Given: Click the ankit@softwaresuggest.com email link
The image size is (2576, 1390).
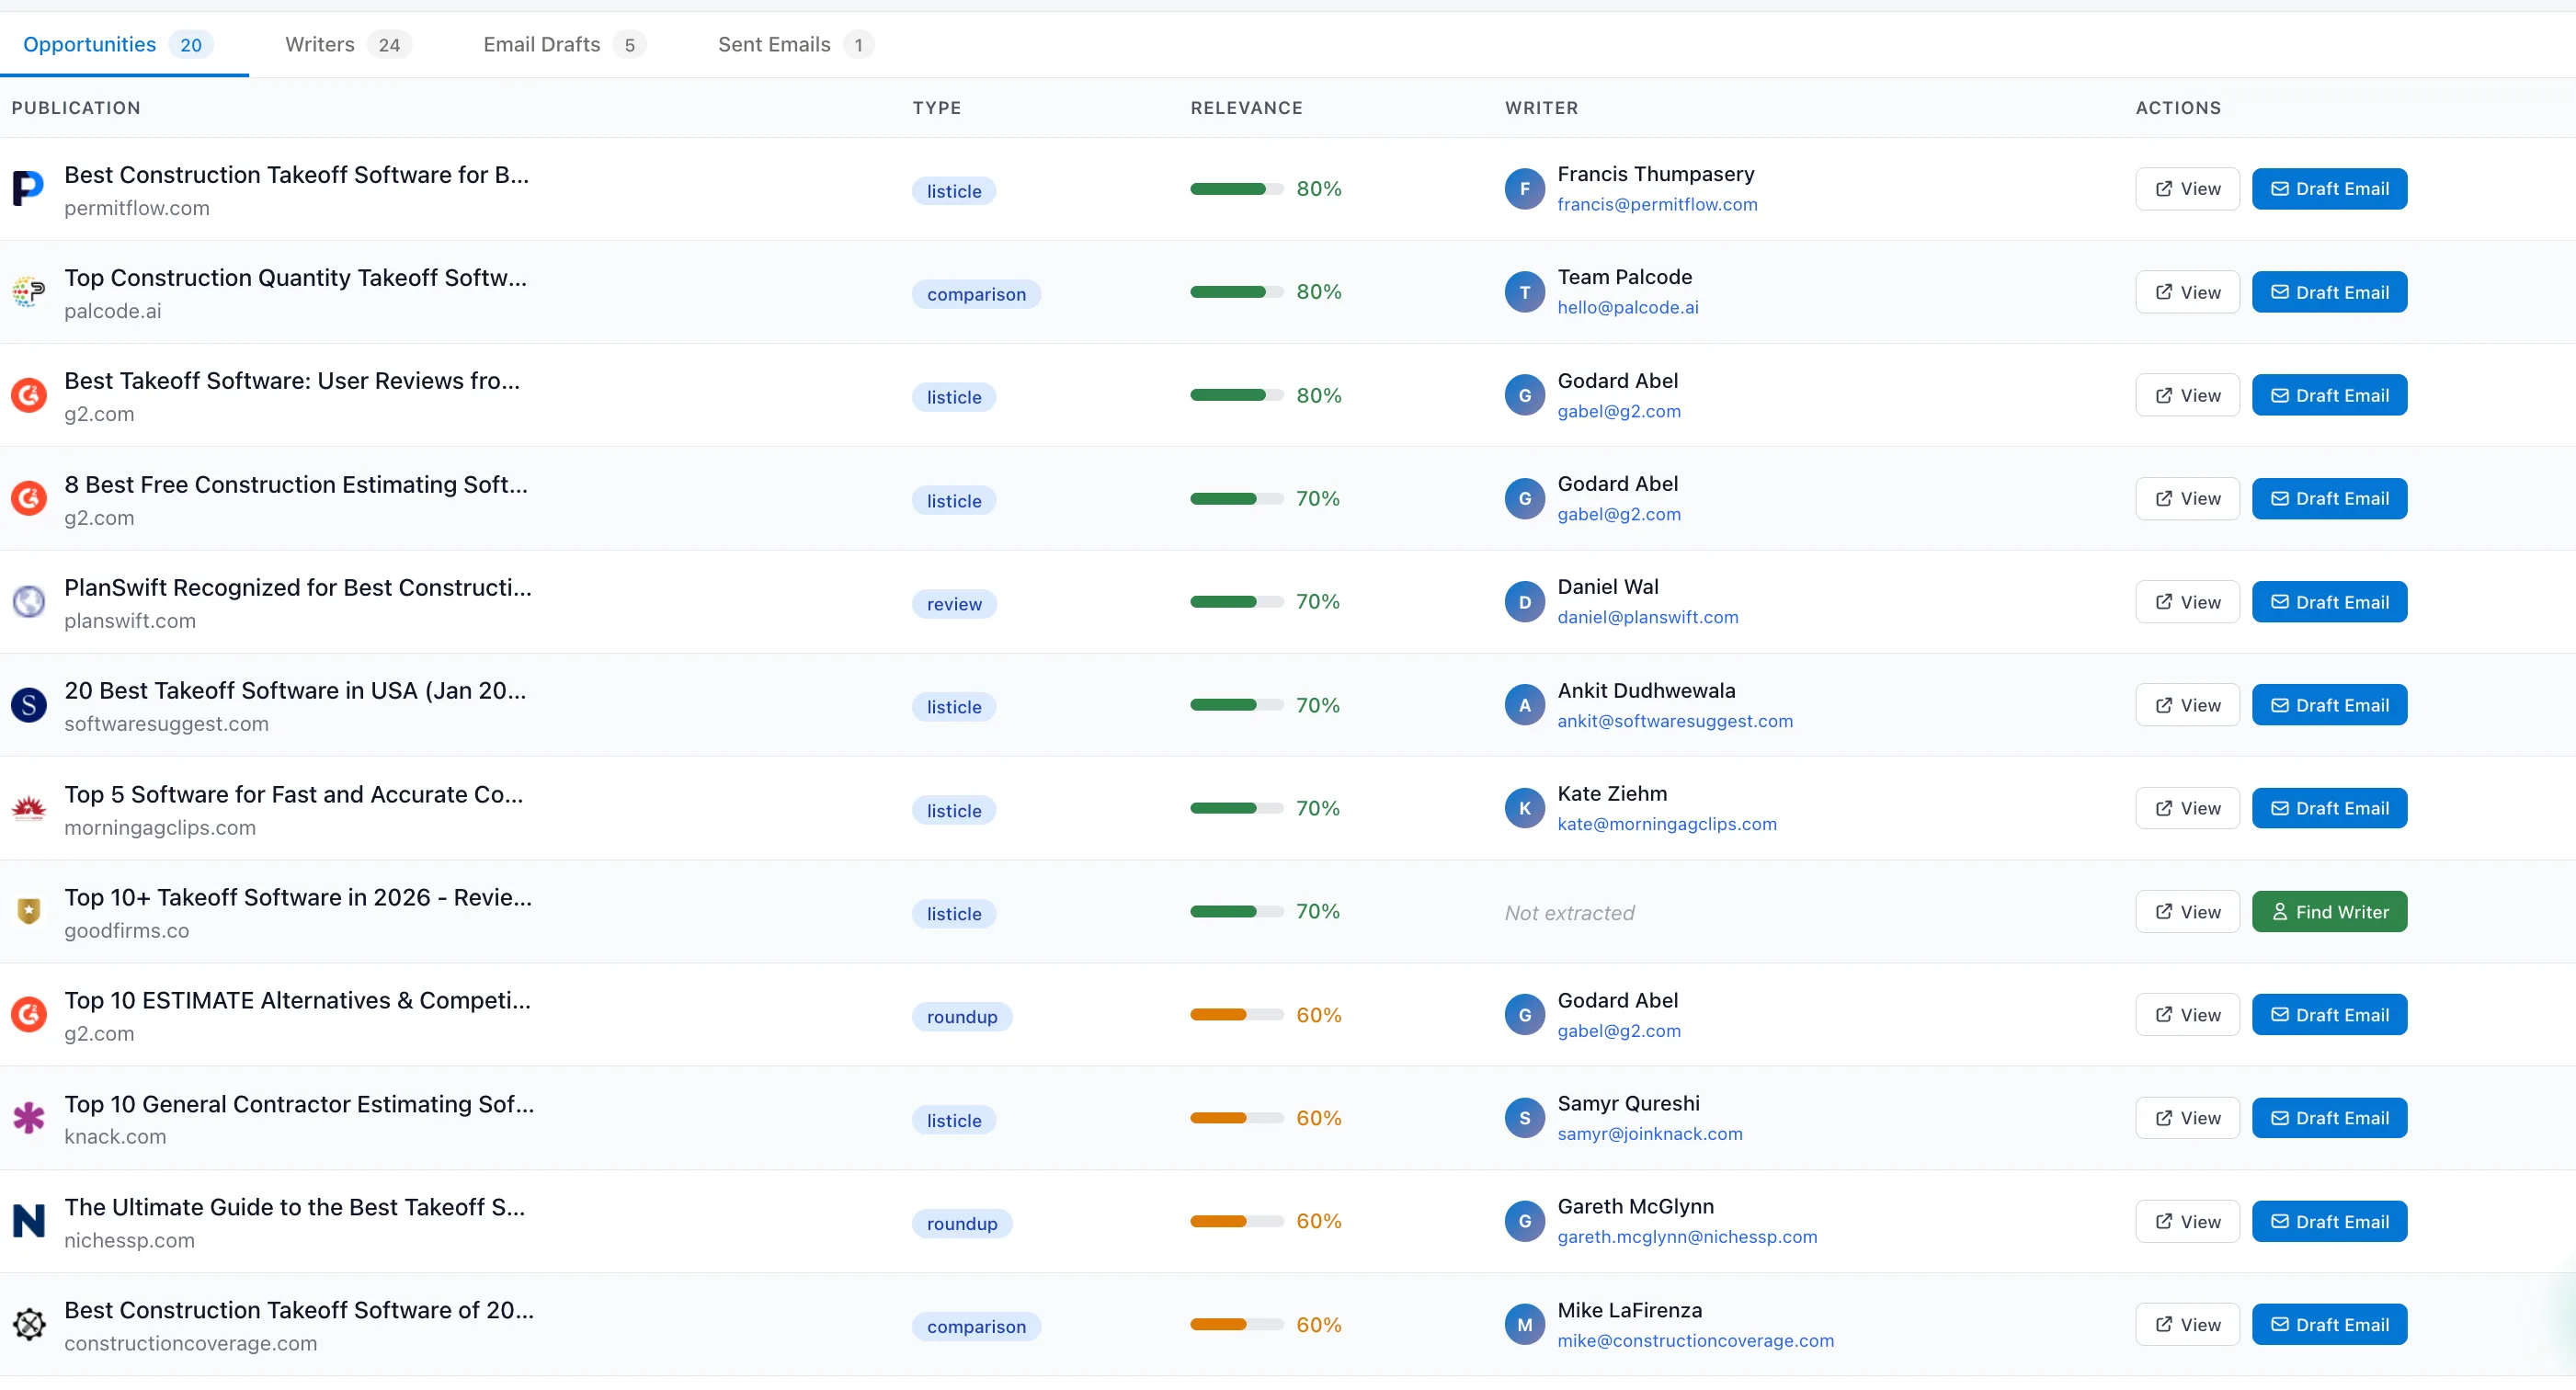Looking at the screenshot, I should tap(1674, 721).
